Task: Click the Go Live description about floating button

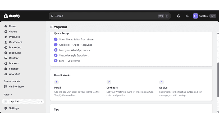Action: [x=180, y=94]
